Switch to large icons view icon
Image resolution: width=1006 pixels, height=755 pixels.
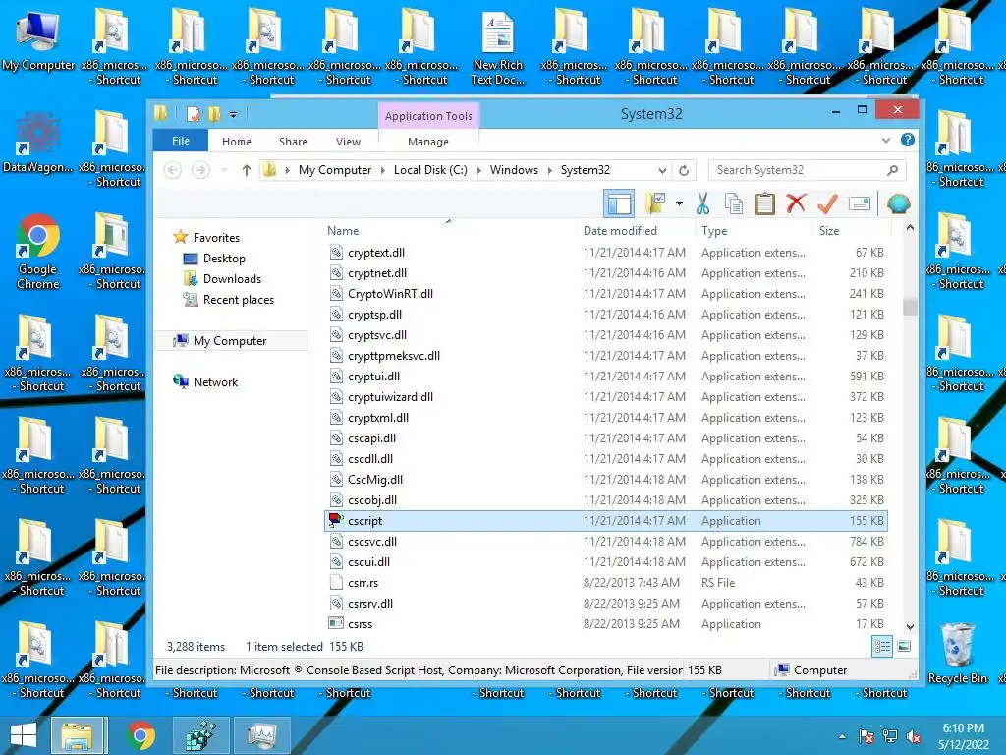(x=904, y=647)
